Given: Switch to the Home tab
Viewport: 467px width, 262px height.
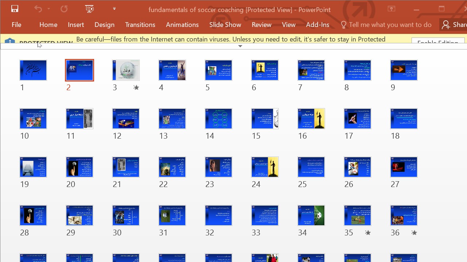Looking at the screenshot, I should (48, 25).
